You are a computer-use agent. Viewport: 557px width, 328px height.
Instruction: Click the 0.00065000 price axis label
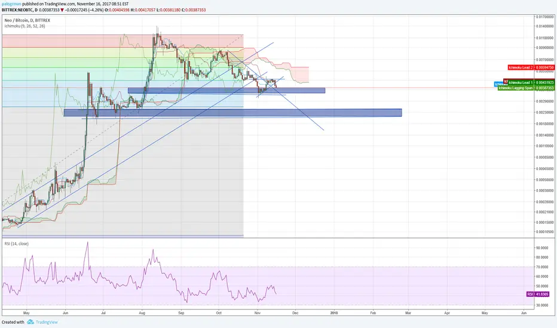pos(545,169)
